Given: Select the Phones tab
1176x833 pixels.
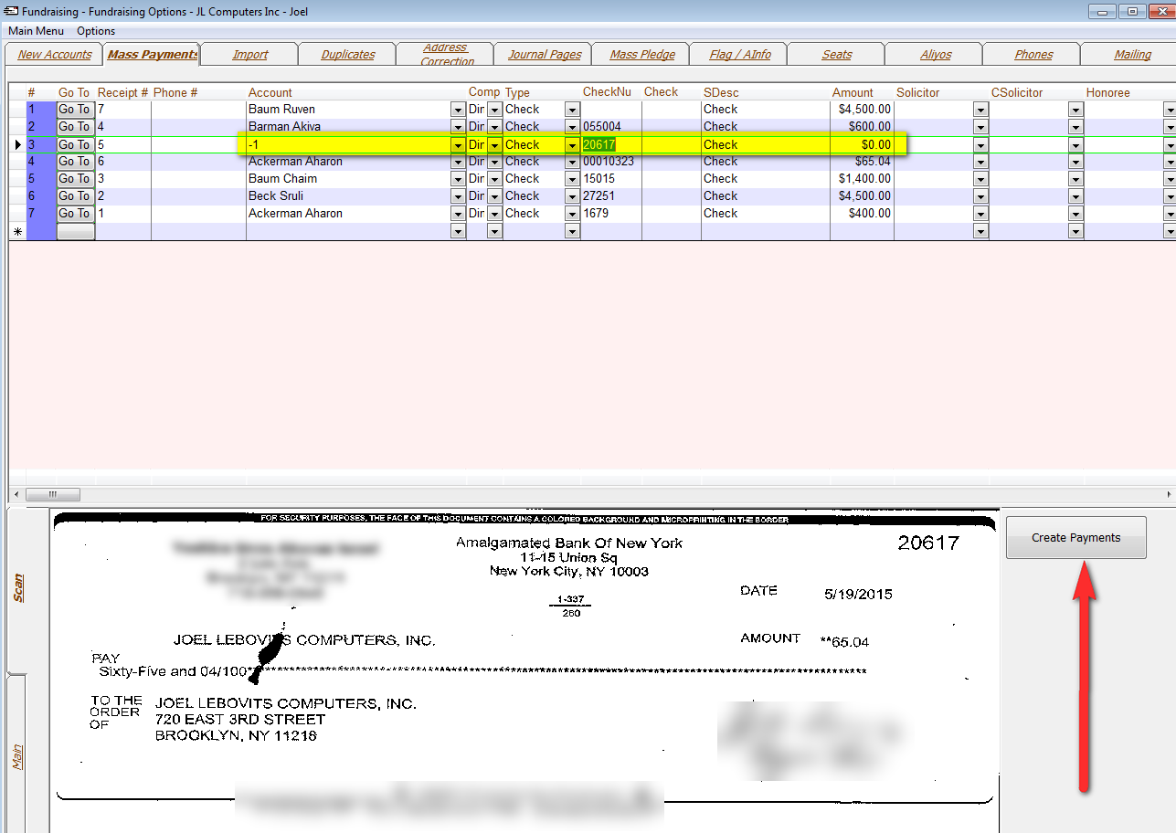Looking at the screenshot, I should click(x=1033, y=55).
